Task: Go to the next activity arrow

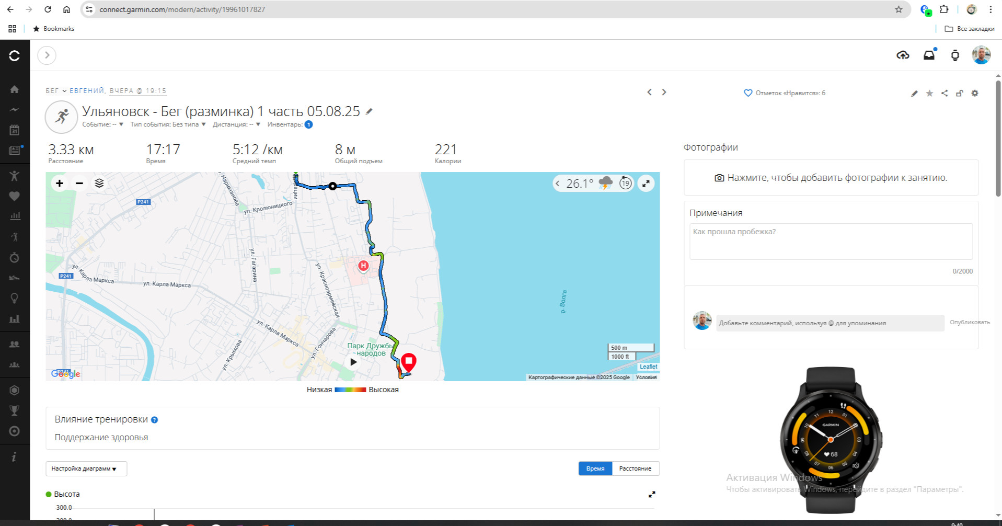Action: coord(664,92)
